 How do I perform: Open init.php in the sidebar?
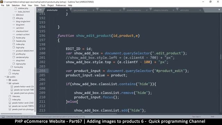coord(15,74)
